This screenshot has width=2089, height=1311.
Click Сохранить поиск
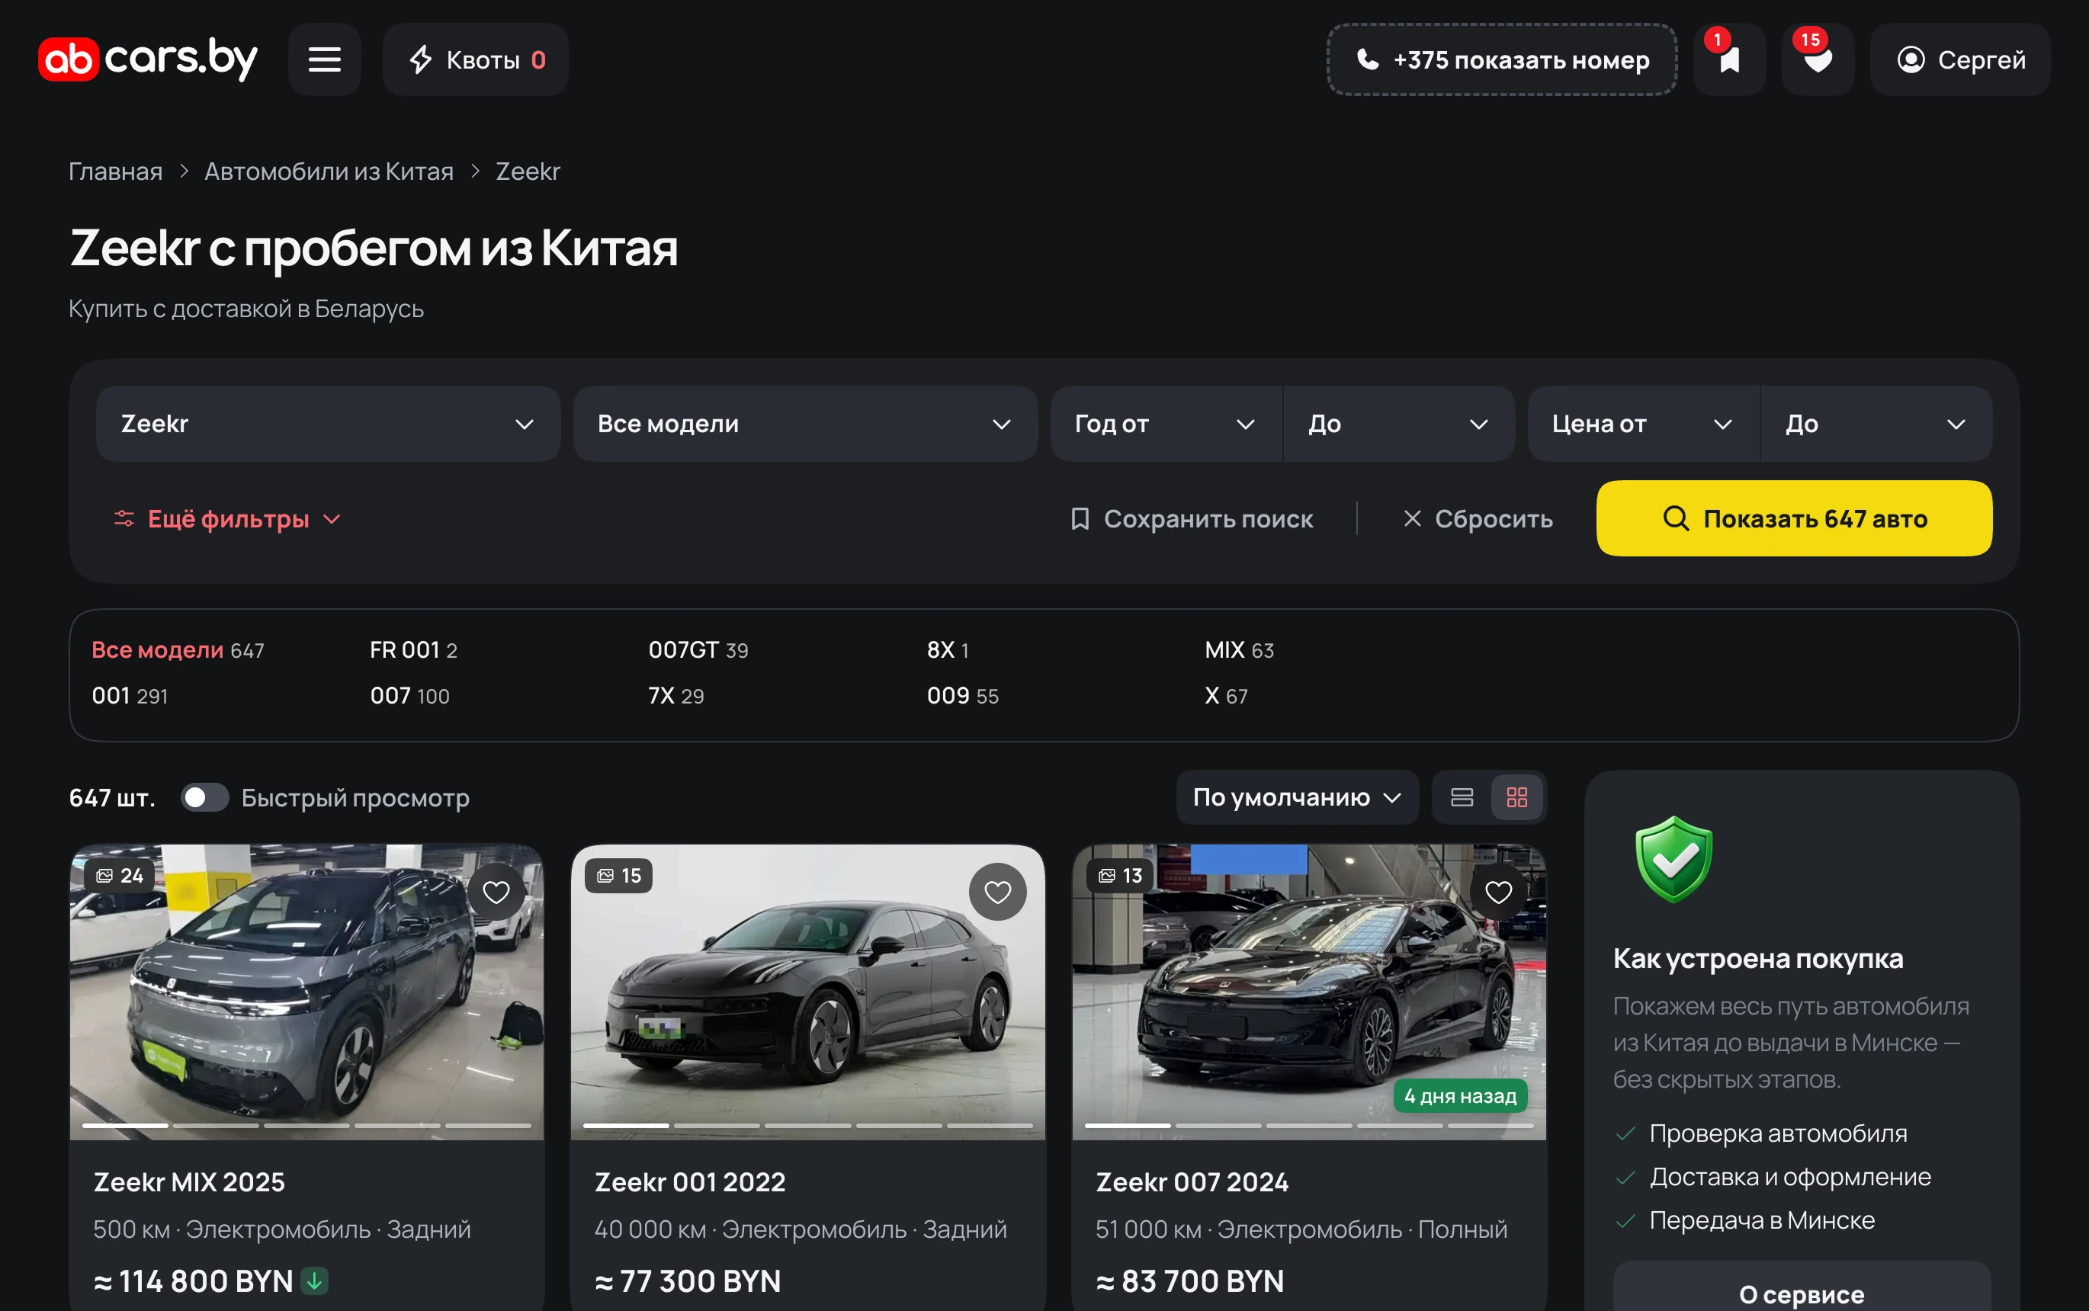(x=1192, y=518)
